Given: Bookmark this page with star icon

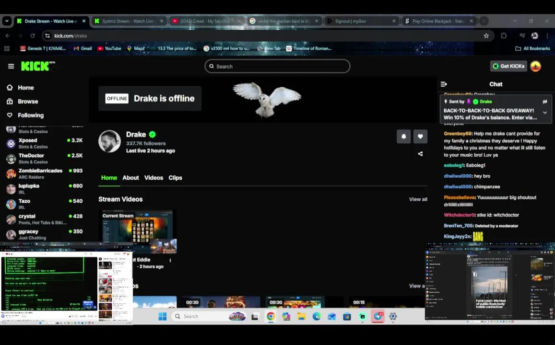Looking at the screenshot, I should [486, 36].
